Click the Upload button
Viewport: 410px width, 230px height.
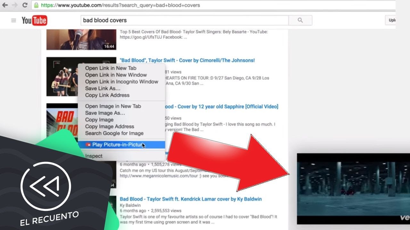pos(390,20)
